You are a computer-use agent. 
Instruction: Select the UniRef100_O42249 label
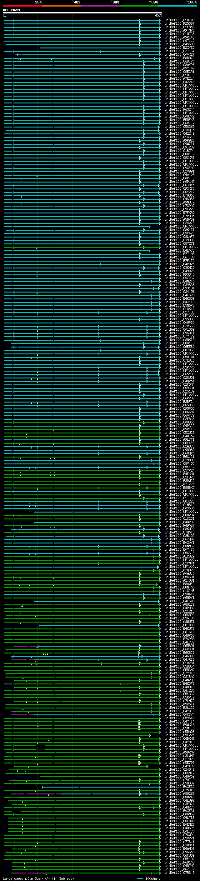coord(179,134)
